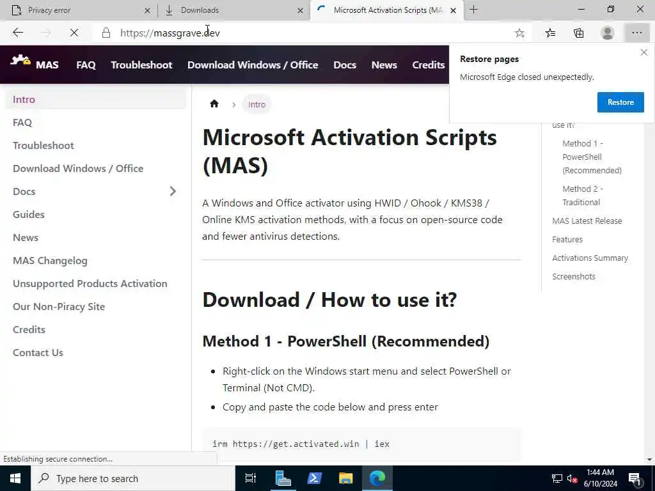The image size is (655, 491).
Task: Open Guides in the sidebar
Action: (28, 214)
